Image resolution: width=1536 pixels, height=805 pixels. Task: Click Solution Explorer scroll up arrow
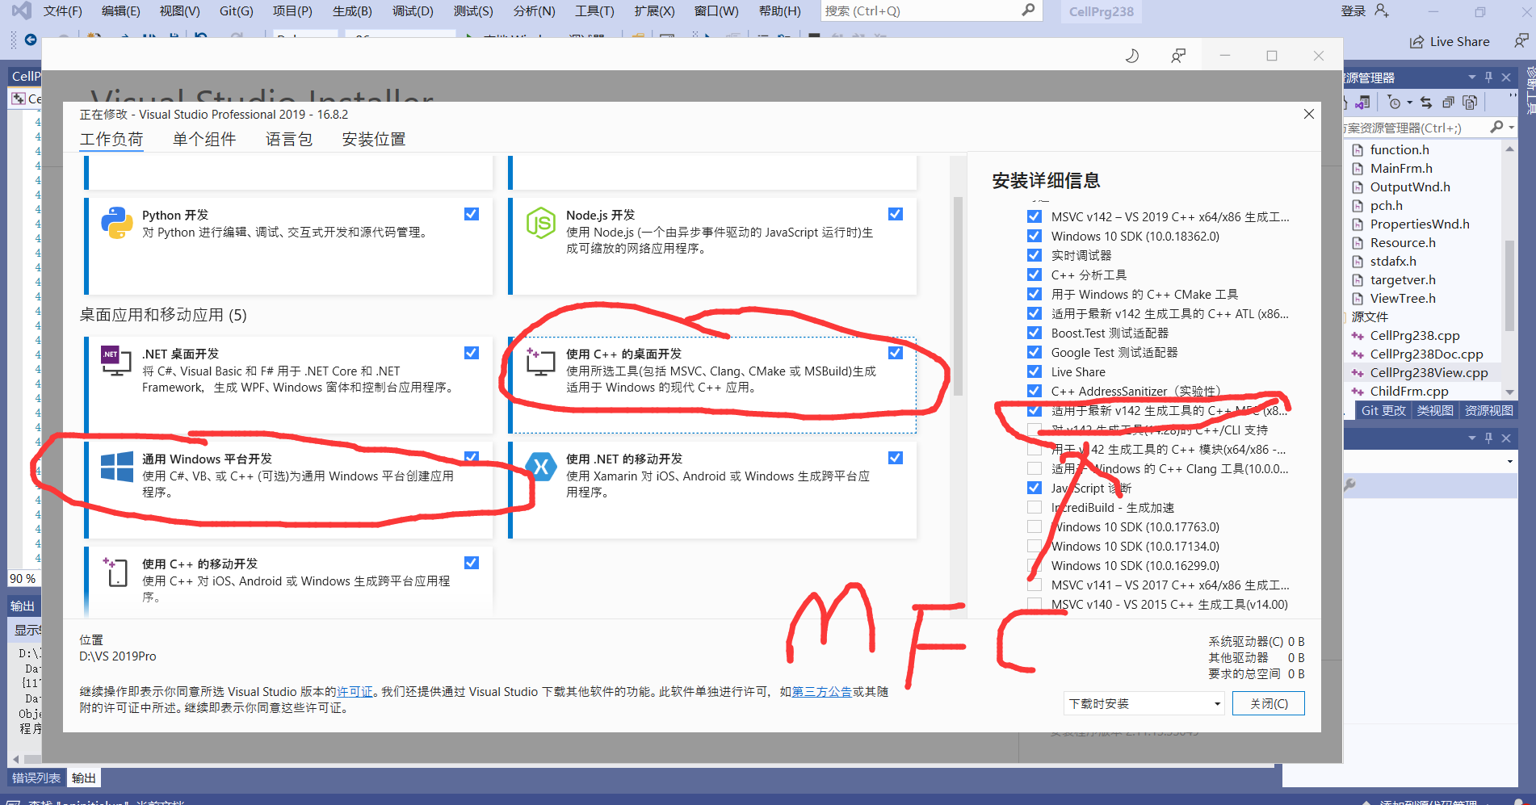(x=1509, y=149)
